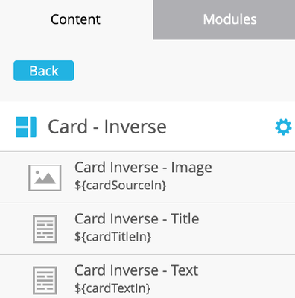The height and width of the screenshot is (298, 295).
Task: Click the image placeholder icon for Card Inverse - Image
Action: [x=45, y=177]
